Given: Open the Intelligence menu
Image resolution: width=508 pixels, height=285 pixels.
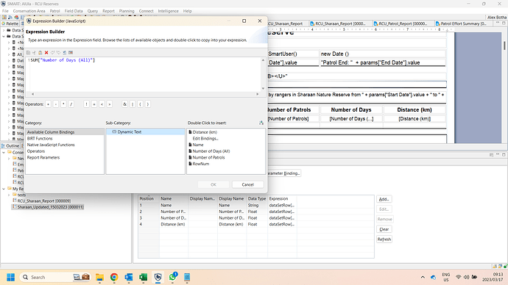Looking at the screenshot, I should point(168,11).
